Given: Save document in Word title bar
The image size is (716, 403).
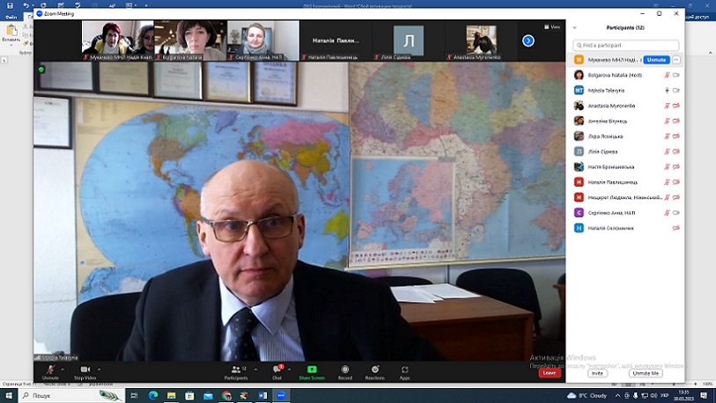Looking at the screenshot, I should pyautogui.click(x=10, y=5).
